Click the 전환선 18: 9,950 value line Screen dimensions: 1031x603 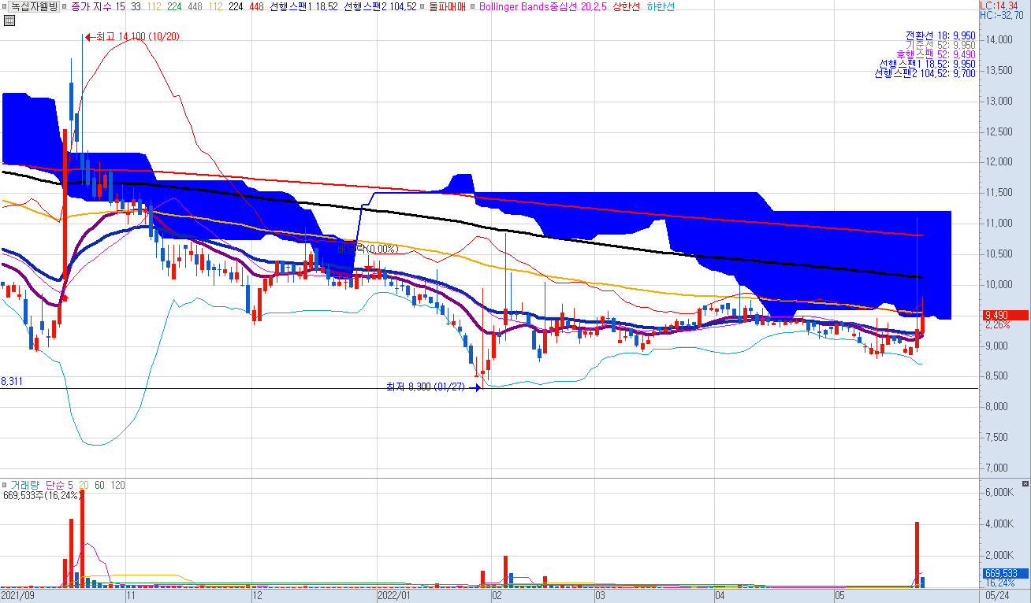point(940,35)
